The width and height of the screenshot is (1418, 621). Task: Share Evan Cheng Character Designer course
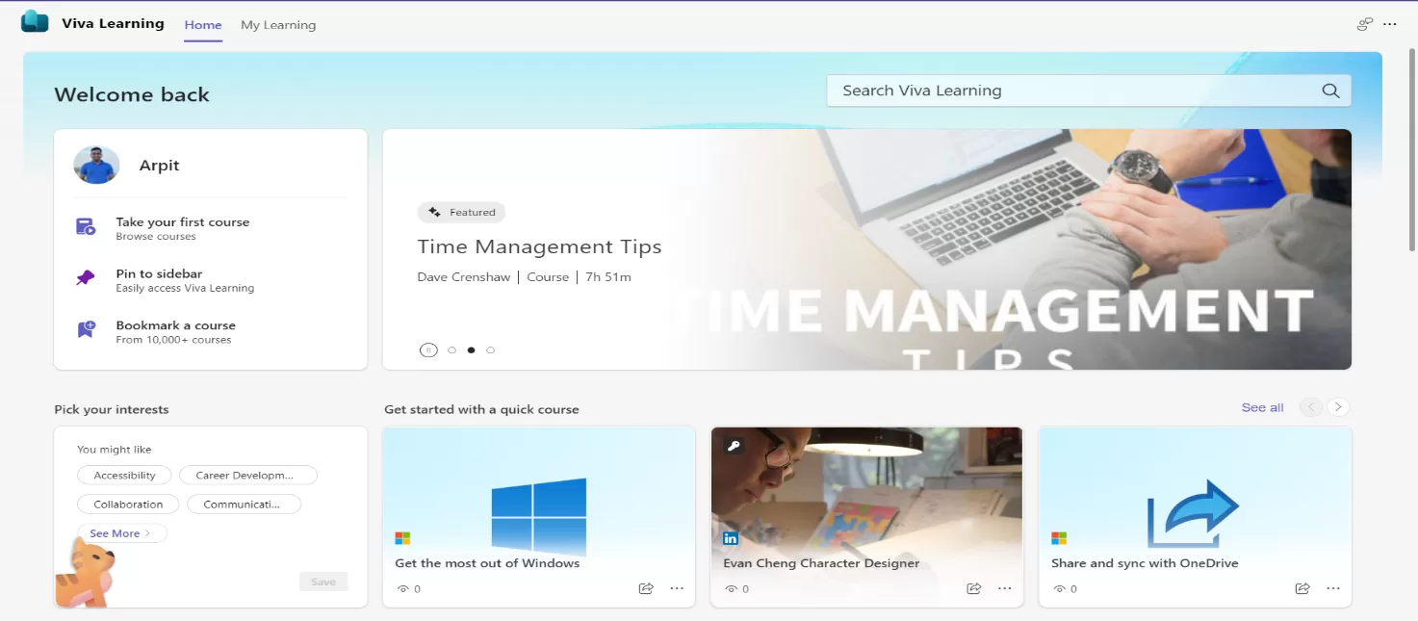click(x=974, y=588)
